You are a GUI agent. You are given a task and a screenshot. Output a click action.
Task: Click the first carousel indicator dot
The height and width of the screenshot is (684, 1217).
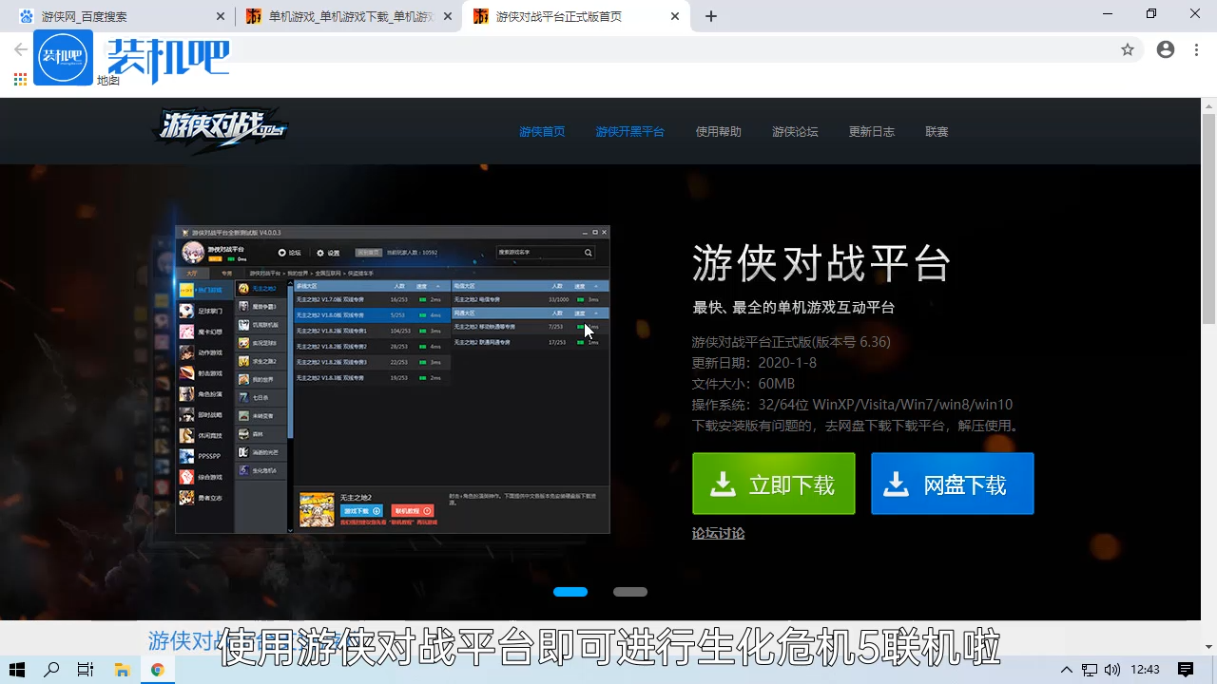tap(570, 591)
